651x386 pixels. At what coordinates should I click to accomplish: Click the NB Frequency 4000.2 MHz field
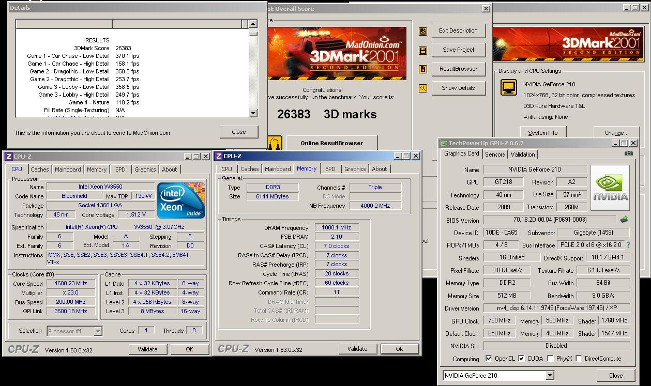[x=375, y=206]
